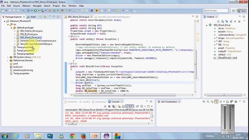The width and height of the screenshot is (249, 140).
Task: Click Remove Launch icon in Console toolbar
Action: coord(109,106)
